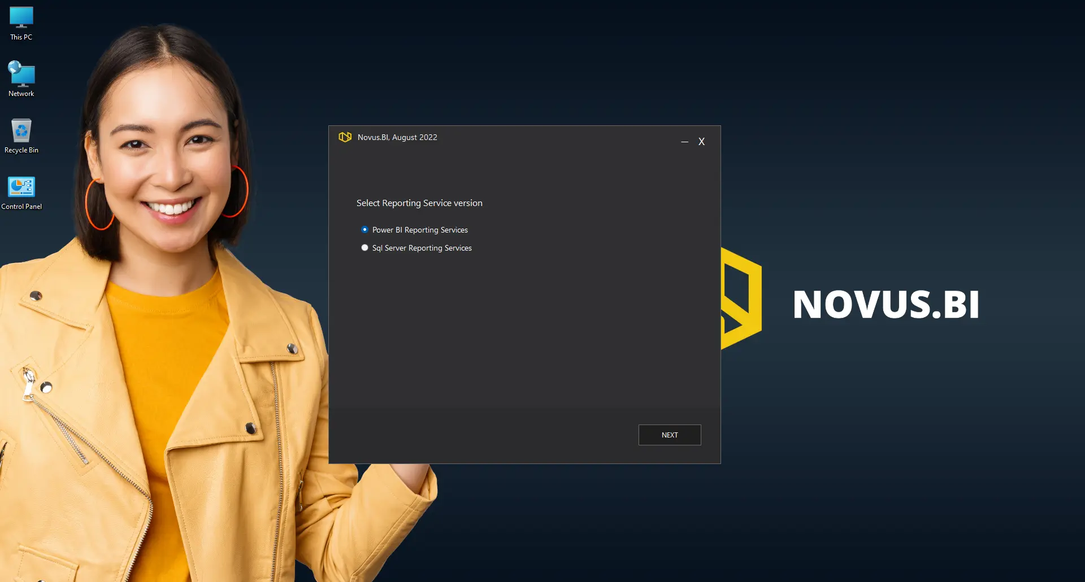Click the 'This PC' icon label

pyautogui.click(x=21, y=37)
